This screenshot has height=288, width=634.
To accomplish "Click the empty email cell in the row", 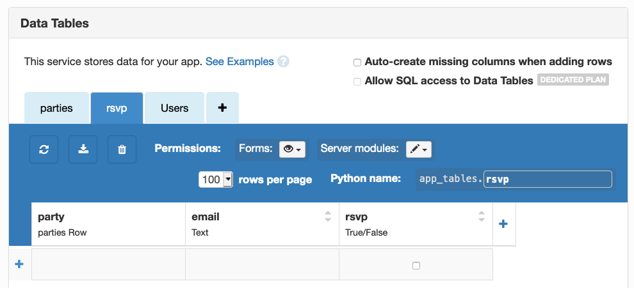I will (262, 264).
